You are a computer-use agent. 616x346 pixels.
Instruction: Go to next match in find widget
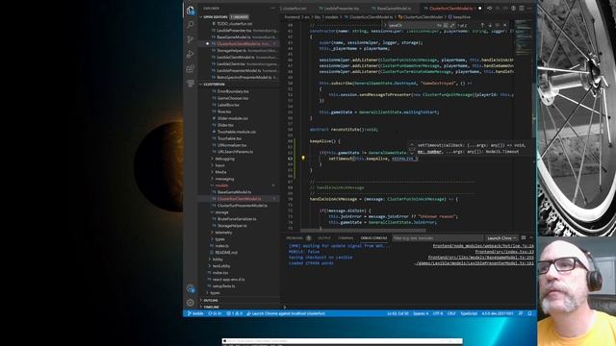[x=490, y=25]
